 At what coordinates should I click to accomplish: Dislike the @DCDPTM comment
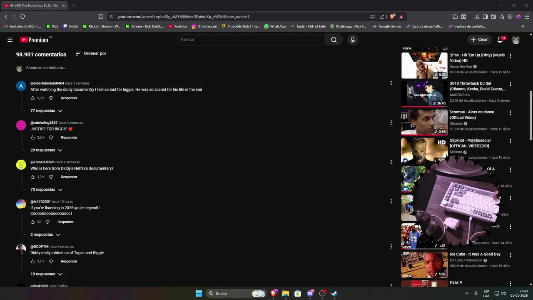coord(51,261)
